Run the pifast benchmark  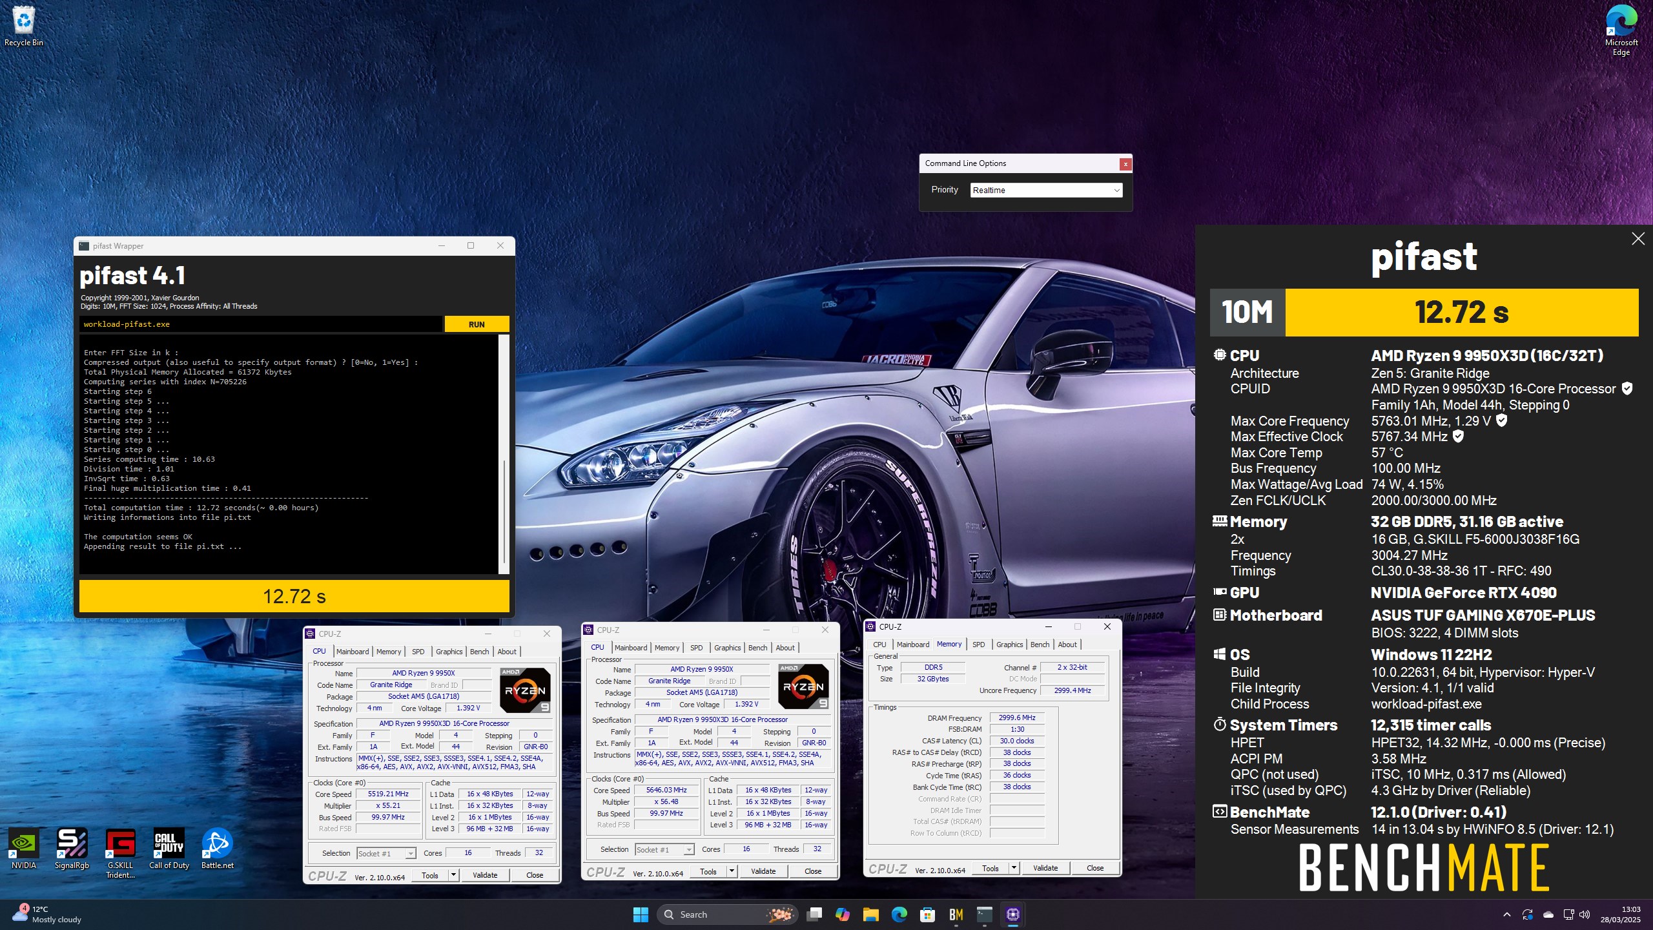pos(477,324)
